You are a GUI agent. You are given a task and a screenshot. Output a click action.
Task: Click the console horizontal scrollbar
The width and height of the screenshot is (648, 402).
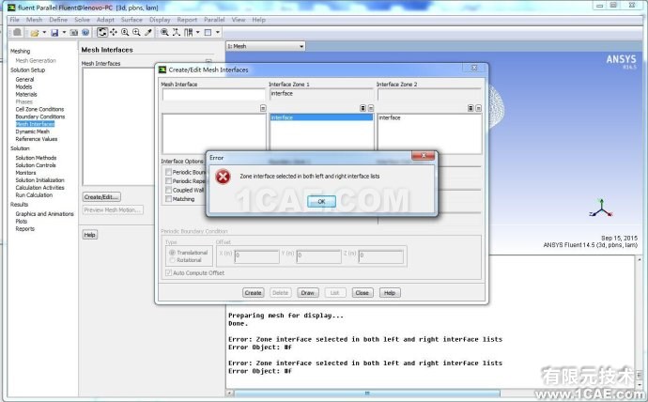[367, 393]
